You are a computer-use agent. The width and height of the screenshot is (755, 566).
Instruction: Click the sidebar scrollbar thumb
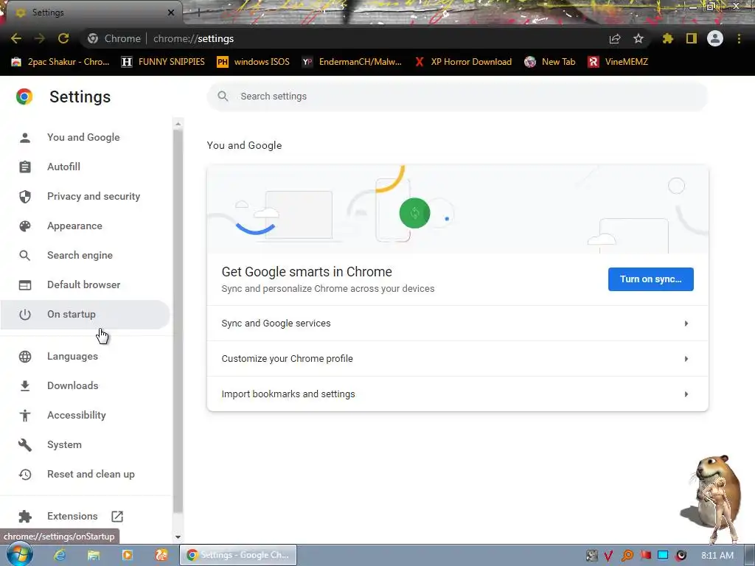[x=178, y=321]
